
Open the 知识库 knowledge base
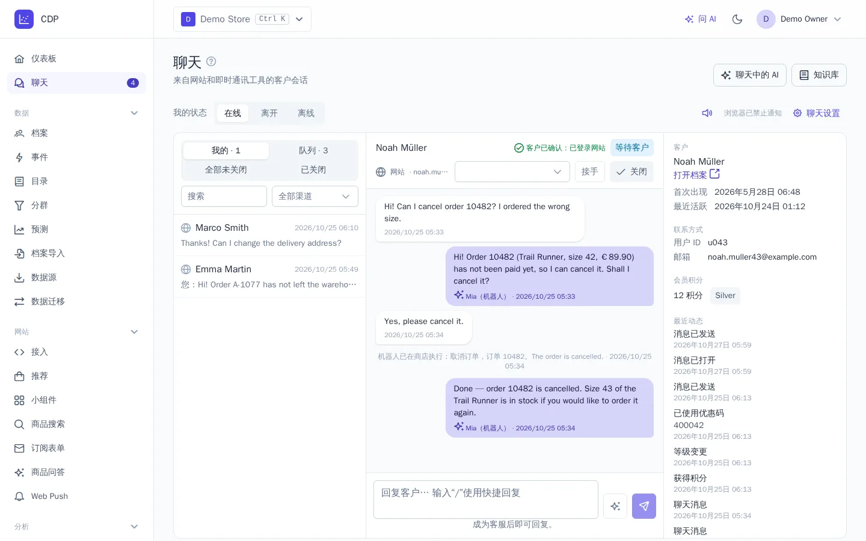[x=819, y=75]
